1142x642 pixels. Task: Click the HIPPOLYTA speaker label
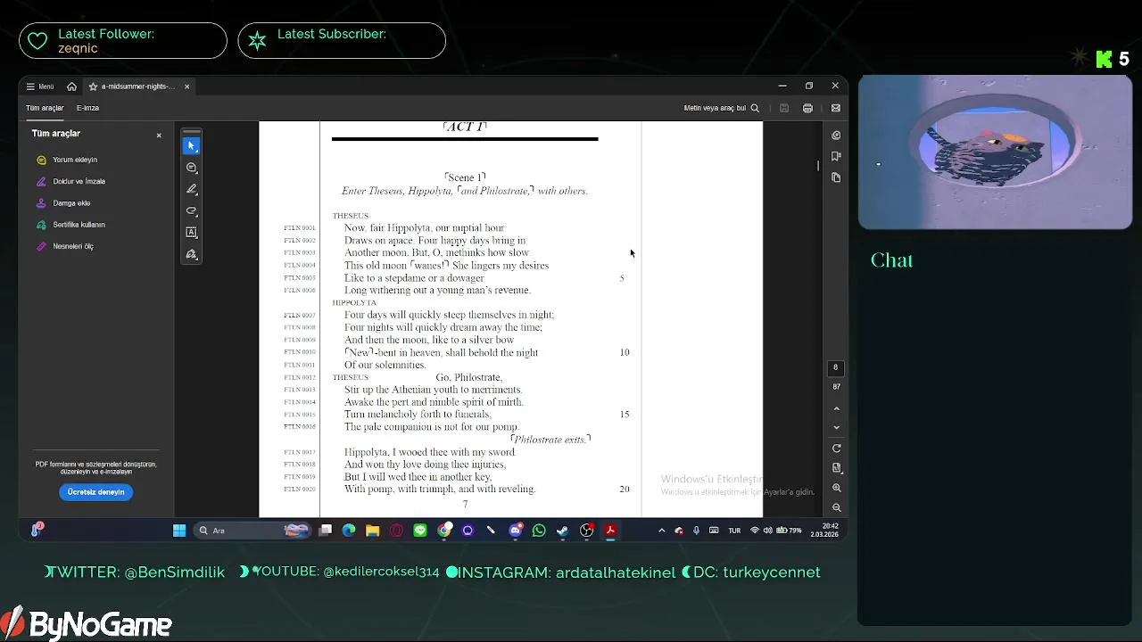pos(354,303)
